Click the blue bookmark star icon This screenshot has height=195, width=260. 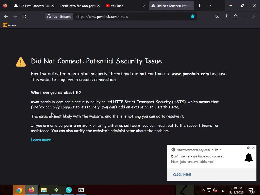pyautogui.click(x=192, y=17)
